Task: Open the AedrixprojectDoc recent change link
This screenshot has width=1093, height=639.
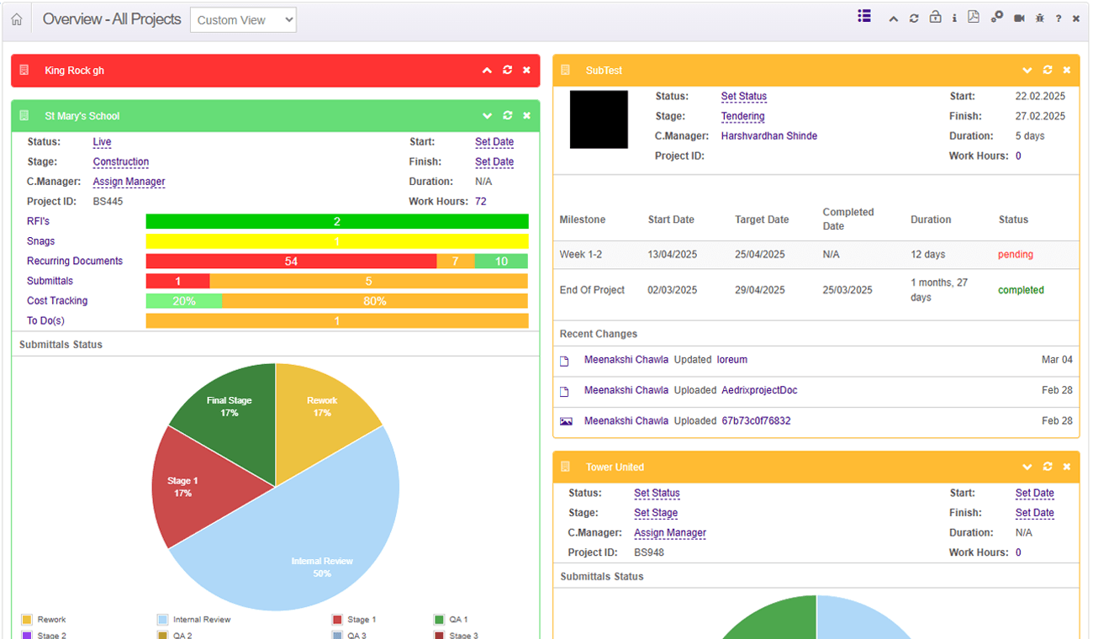Action: pos(759,390)
